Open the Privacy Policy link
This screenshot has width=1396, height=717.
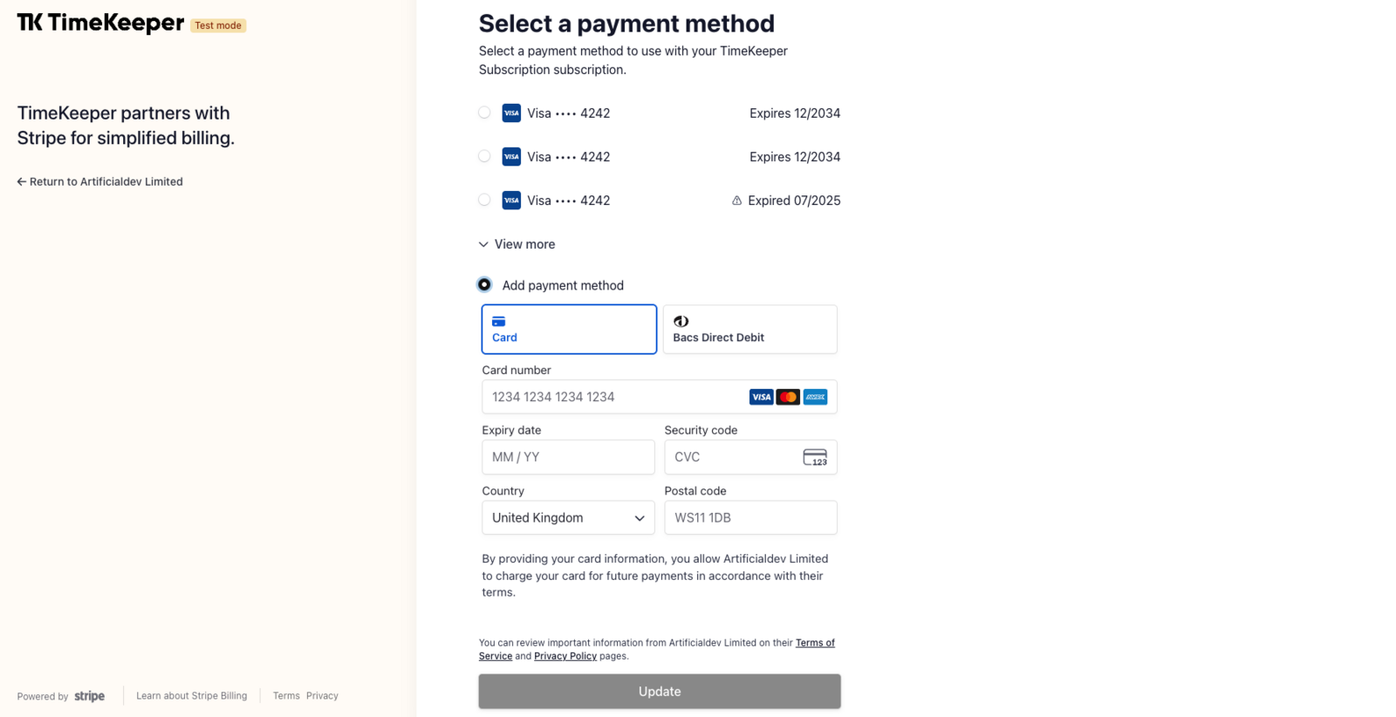tap(565, 656)
